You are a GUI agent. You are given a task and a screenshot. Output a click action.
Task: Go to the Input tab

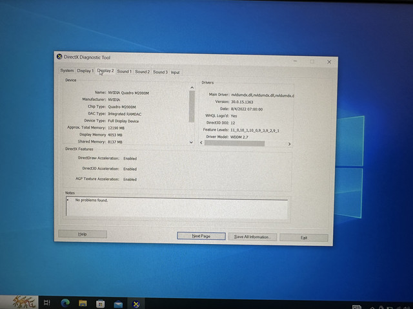(175, 73)
